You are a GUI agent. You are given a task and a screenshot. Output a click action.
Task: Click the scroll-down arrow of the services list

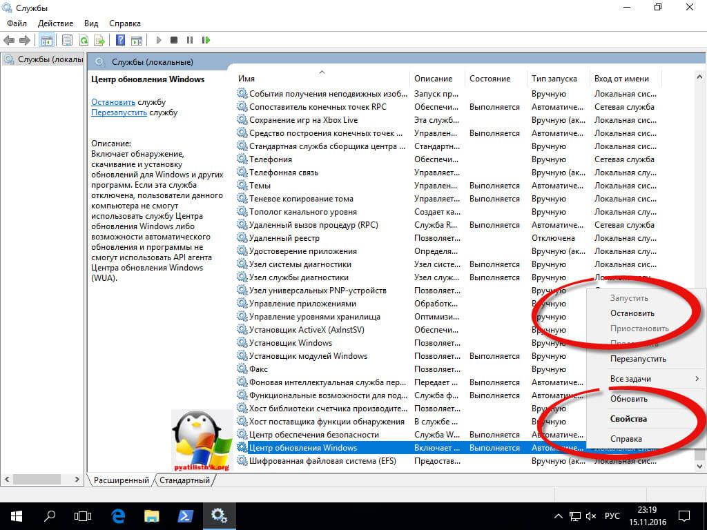[x=699, y=467]
